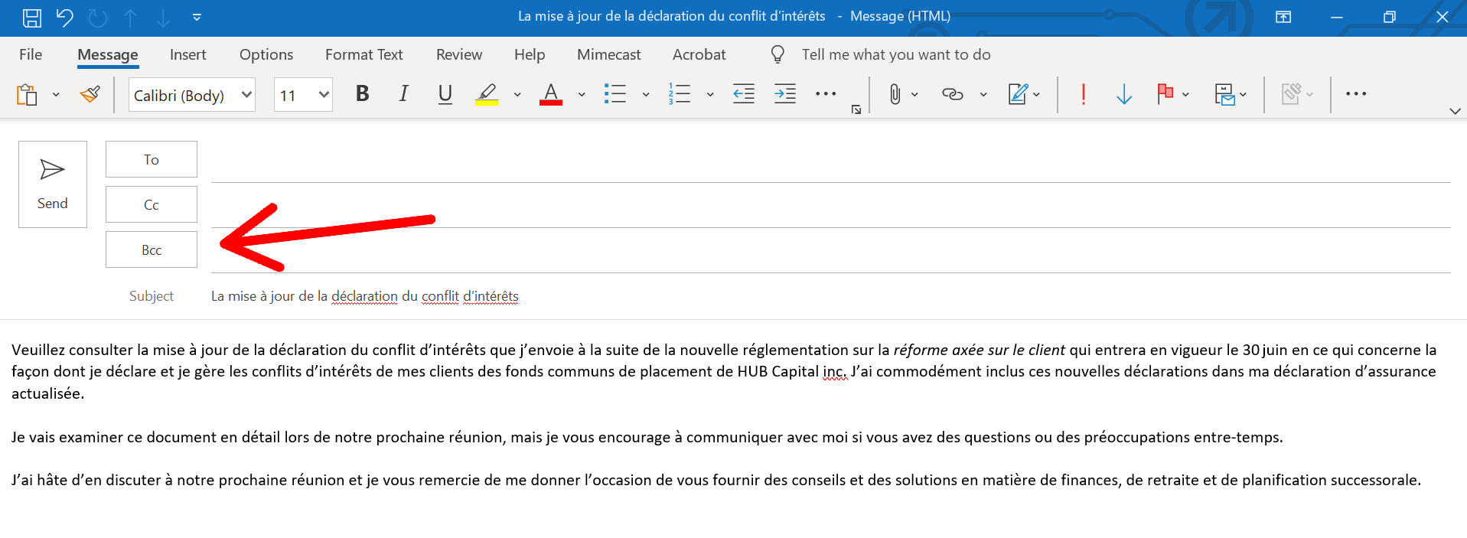Click the Paste clipboard icon
This screenshot has height=538, width=1467.
(x=27, y=94)
